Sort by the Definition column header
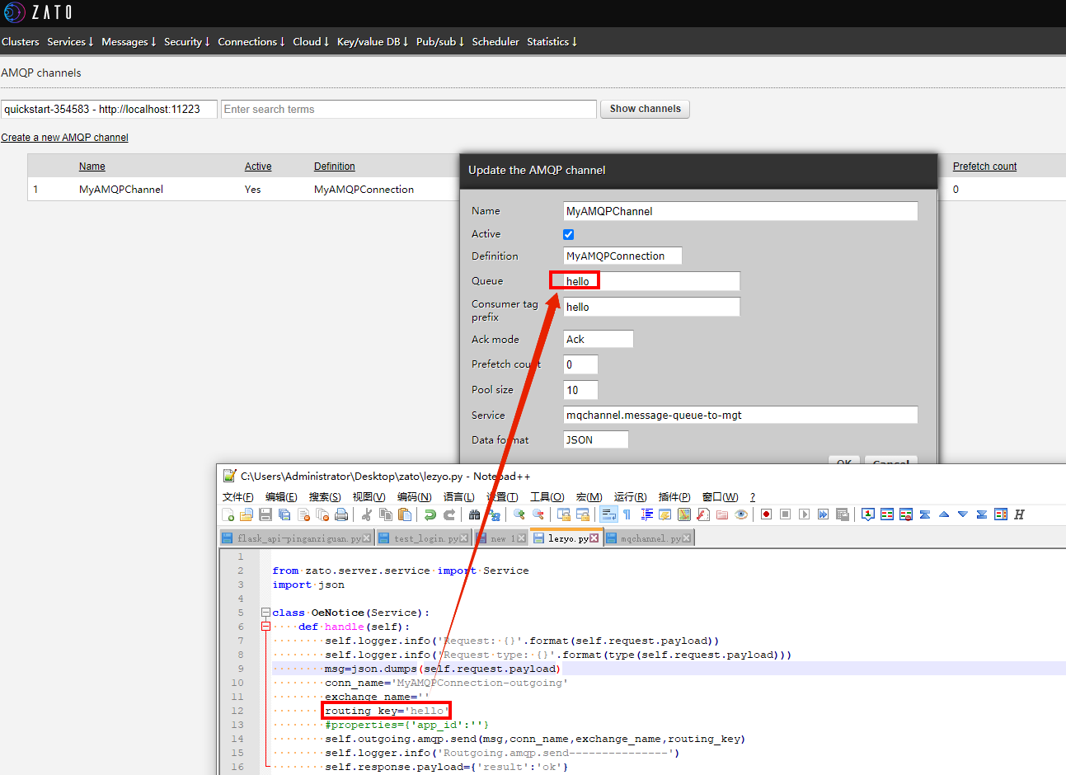Image resolution: width=1066 pixels, height=775 pixels. (x=335, y=167)
